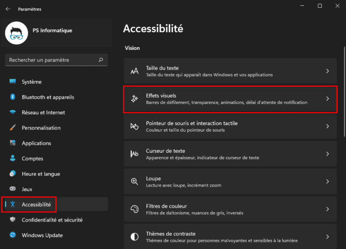Image resolution: width=346 pixels, height=249 pixels.
Task: Click the Loupe magnifier icon
Action: [x=134, y=182]
